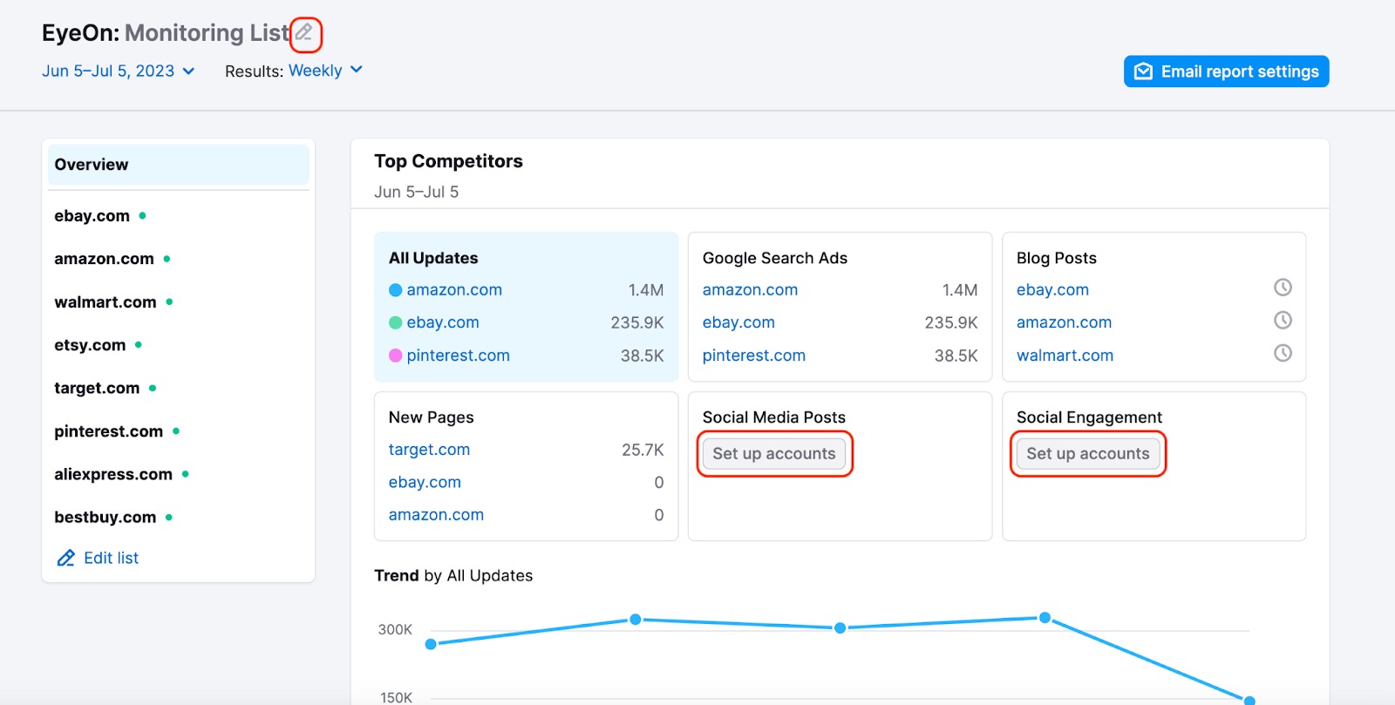Click the envelope icon in Email report settings

pos(1143,71)
